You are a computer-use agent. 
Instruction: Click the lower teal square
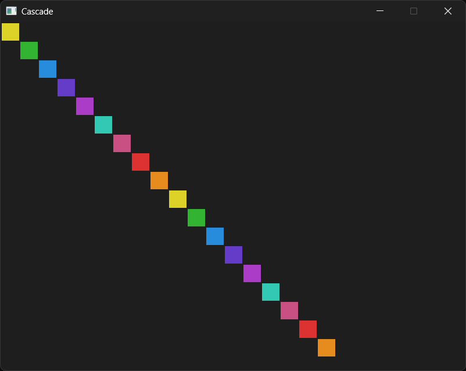pyautogui.click(x=271, y=292)
